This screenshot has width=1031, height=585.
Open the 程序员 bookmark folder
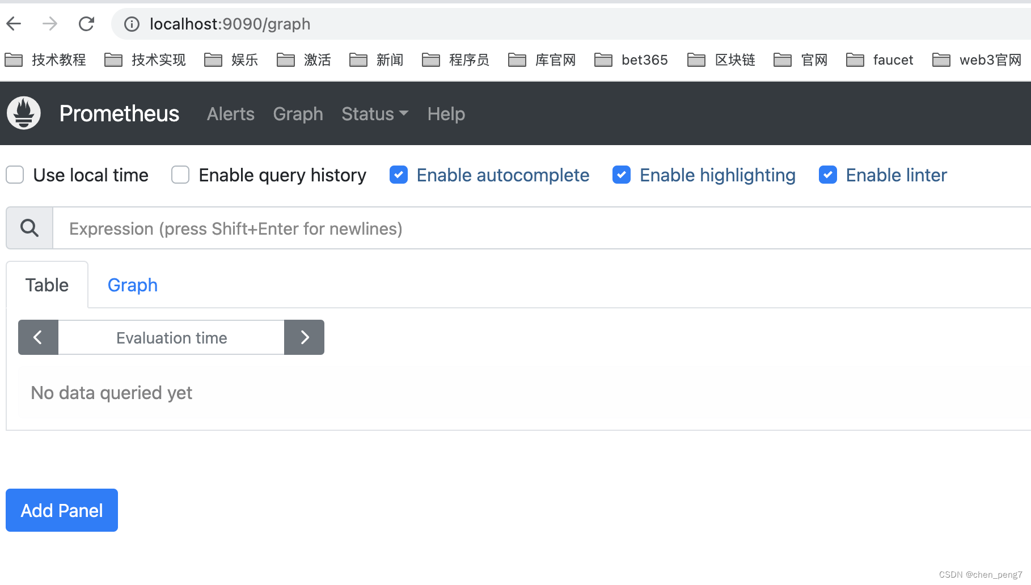click(x=456, y=60)
